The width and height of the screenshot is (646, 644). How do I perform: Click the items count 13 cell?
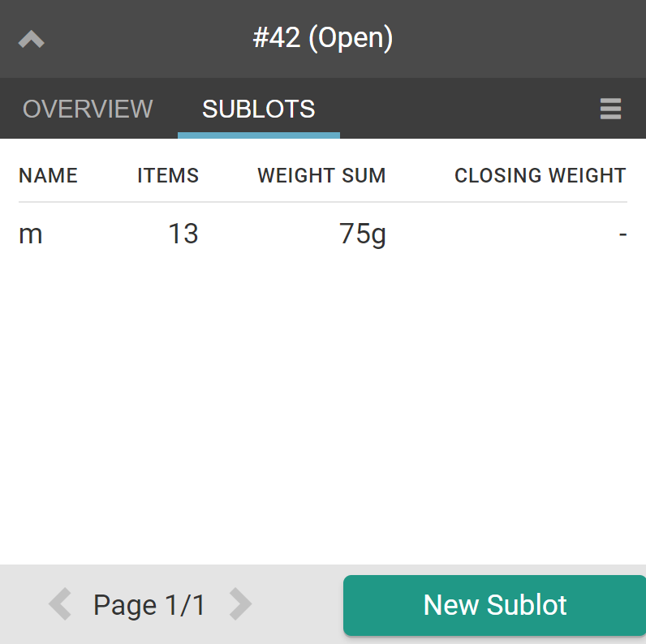coord(183,234)
